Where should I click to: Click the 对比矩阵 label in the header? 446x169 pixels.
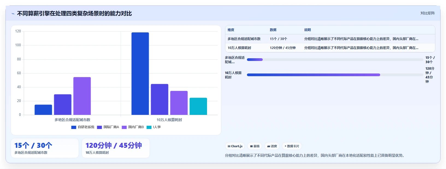click(427, 13)
